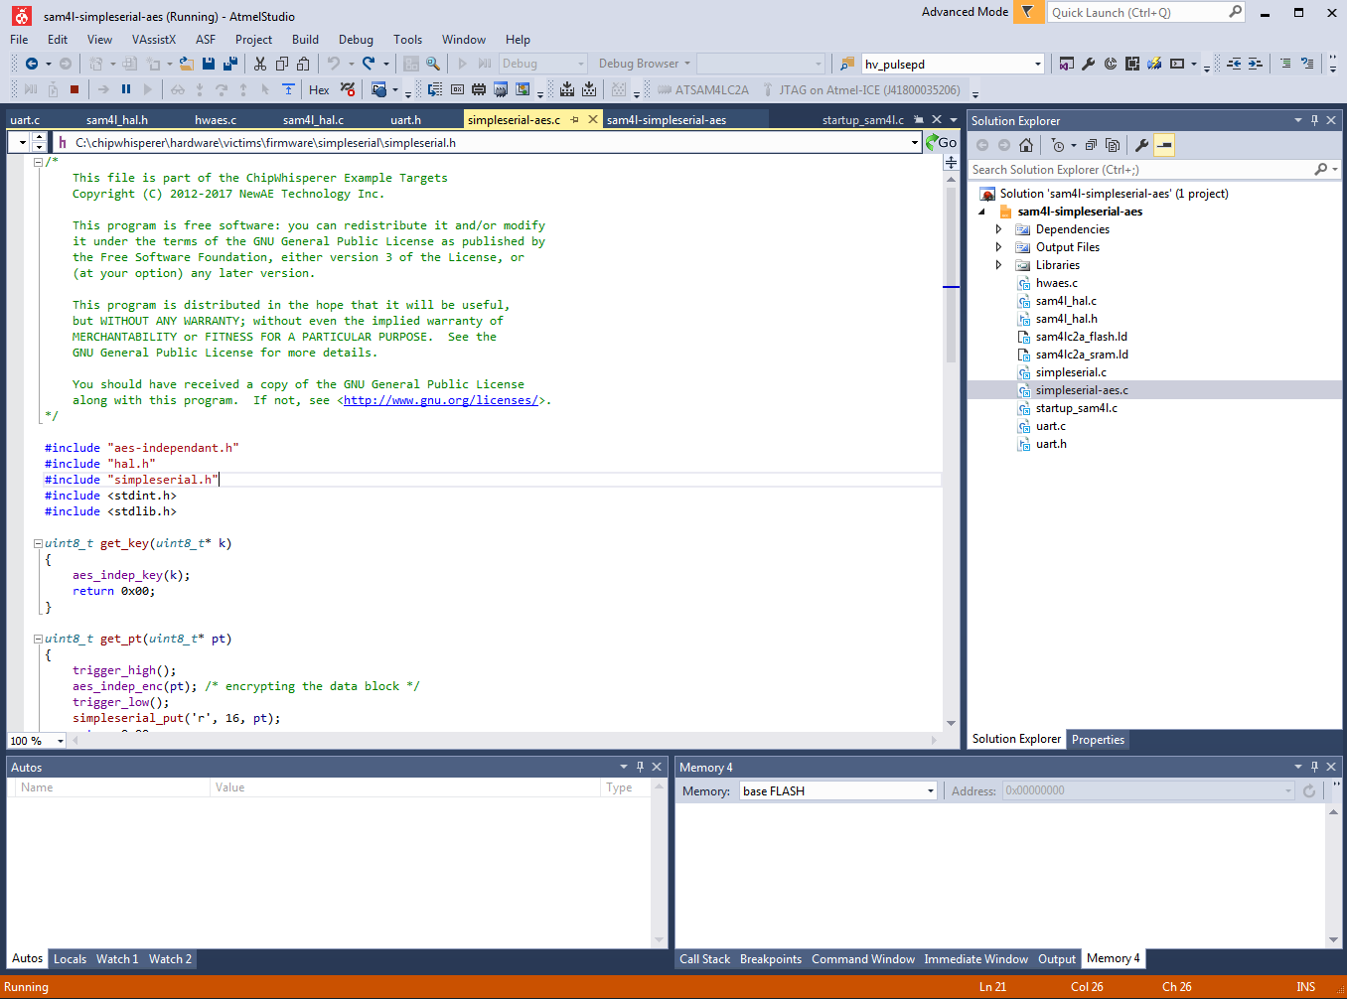
Task: Toggle auto-hide pin of Solution Explorer
Action: [1314, 120]
